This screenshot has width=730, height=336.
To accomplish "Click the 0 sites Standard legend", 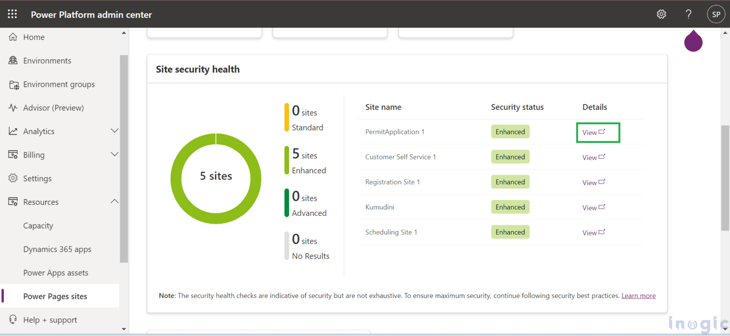I will coord(304,118).
